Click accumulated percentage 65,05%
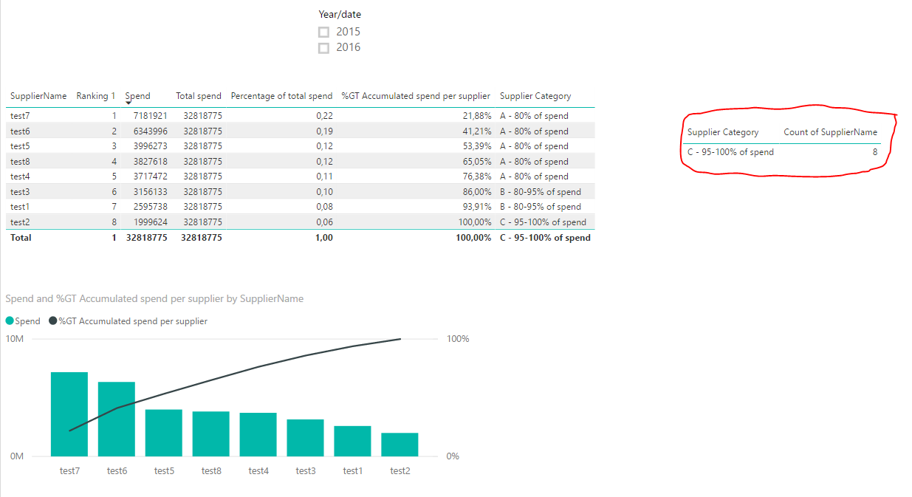912x497 pixels. [477, 161]
